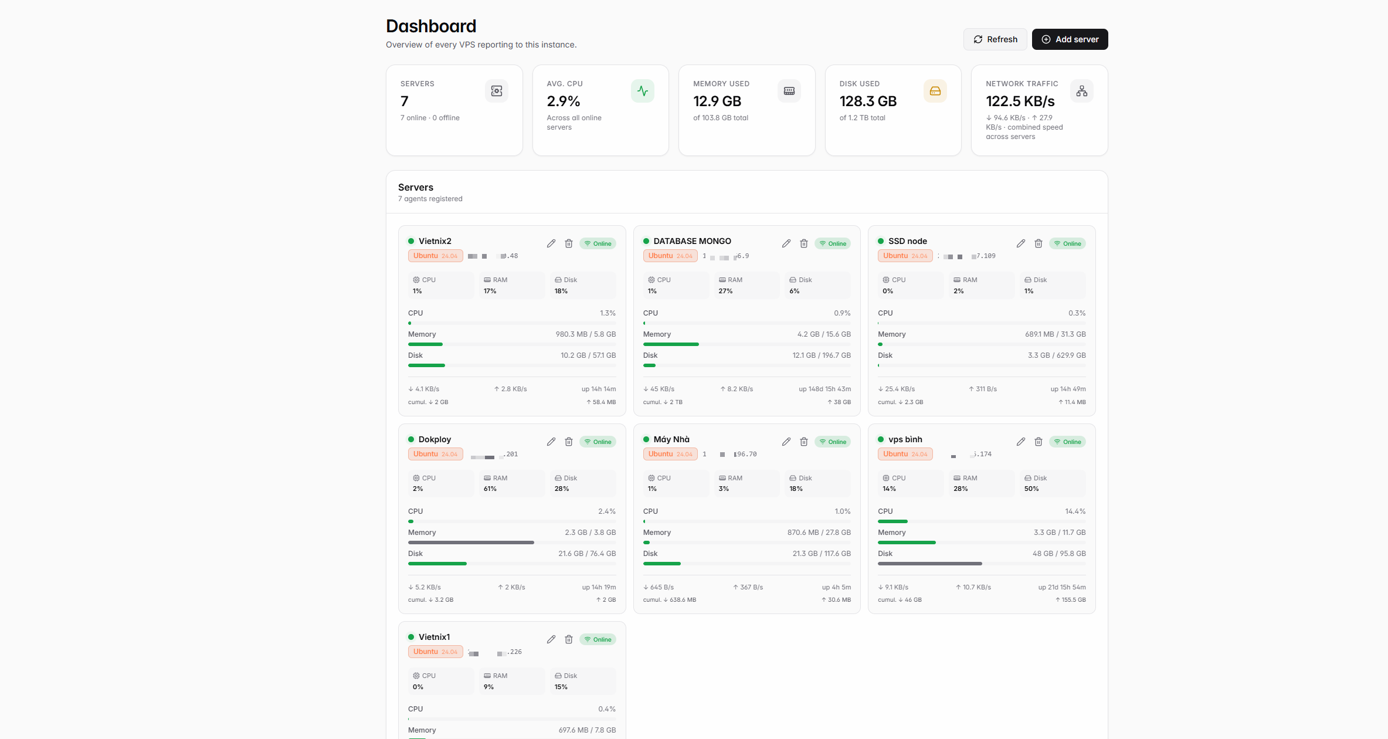Viewport: 1388px width, 739px height.
Task: Click Dokploy's Memory usage bar
Action: 512,543
